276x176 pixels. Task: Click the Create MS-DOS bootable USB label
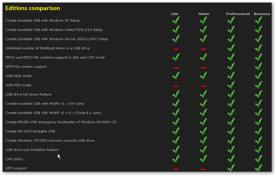(x=30, y=131)
